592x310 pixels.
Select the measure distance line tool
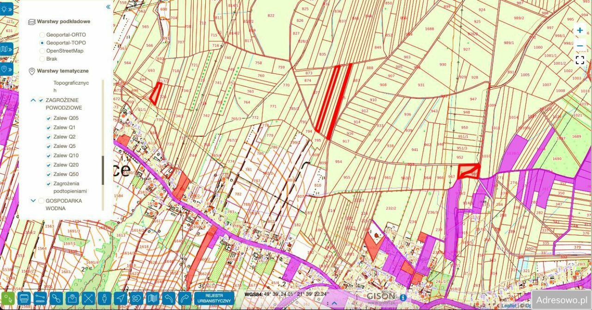click(x=41, y=299)
